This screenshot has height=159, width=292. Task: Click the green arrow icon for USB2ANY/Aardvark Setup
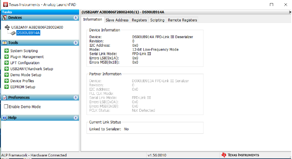point(7,69)
